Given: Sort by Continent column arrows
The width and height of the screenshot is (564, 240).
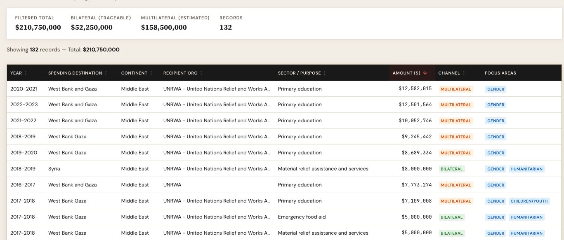Looking at the screenshot, I should tap(151, 73).
